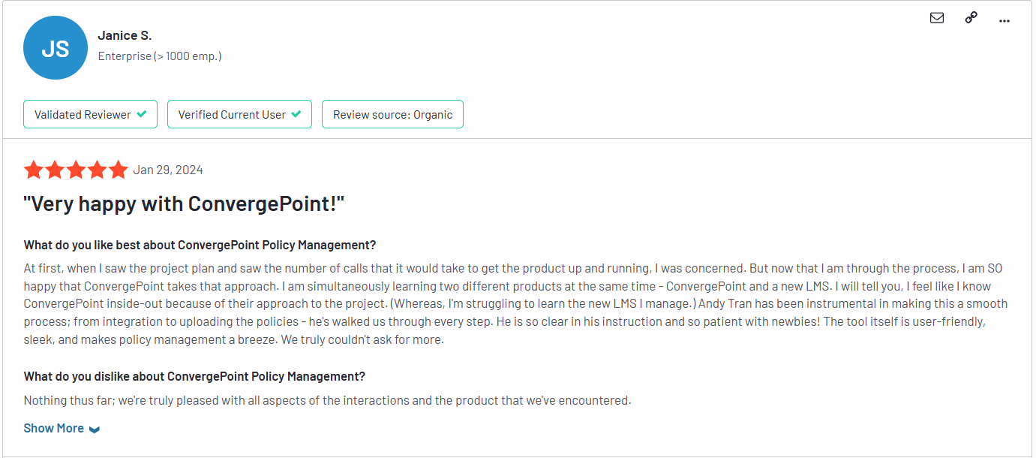Click the copy link icon
Viewport: 1036px width, 458px height.
971,17
